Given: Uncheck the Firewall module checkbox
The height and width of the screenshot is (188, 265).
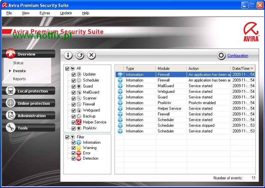Looking at the screenshot, I should [x=74, y=104].
